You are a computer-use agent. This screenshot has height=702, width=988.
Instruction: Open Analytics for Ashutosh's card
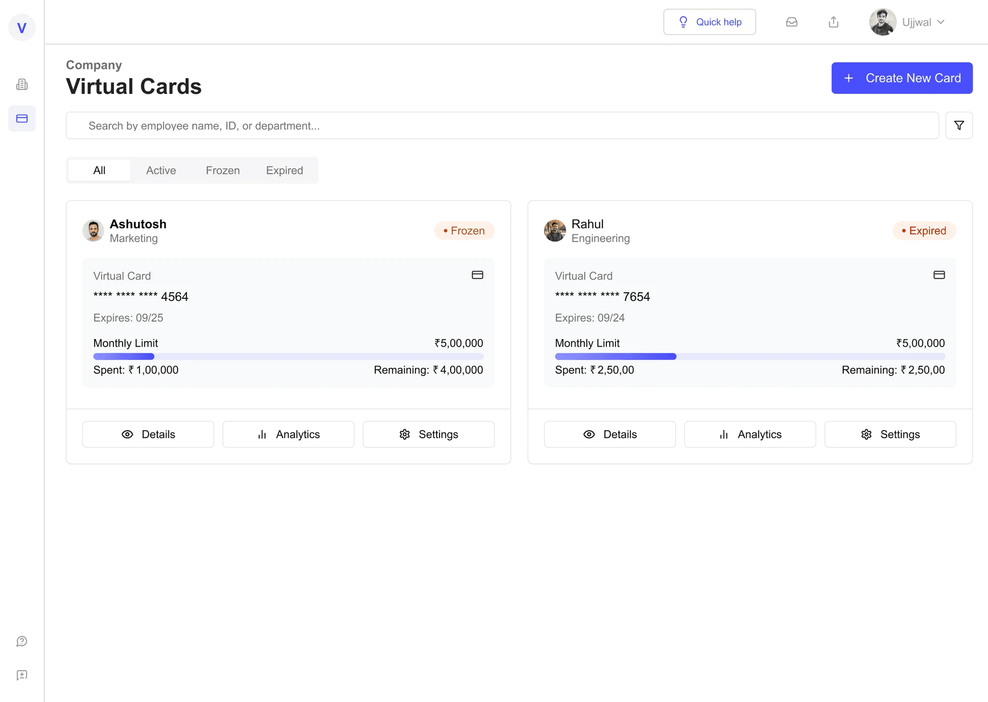click(288, 434)
